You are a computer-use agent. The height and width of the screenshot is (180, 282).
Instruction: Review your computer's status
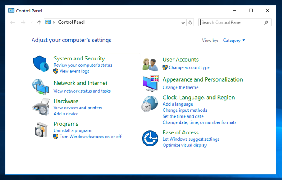83,65
